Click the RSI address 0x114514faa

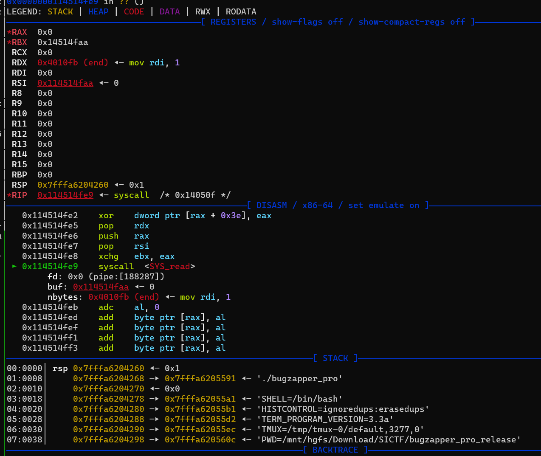(65, 83)
